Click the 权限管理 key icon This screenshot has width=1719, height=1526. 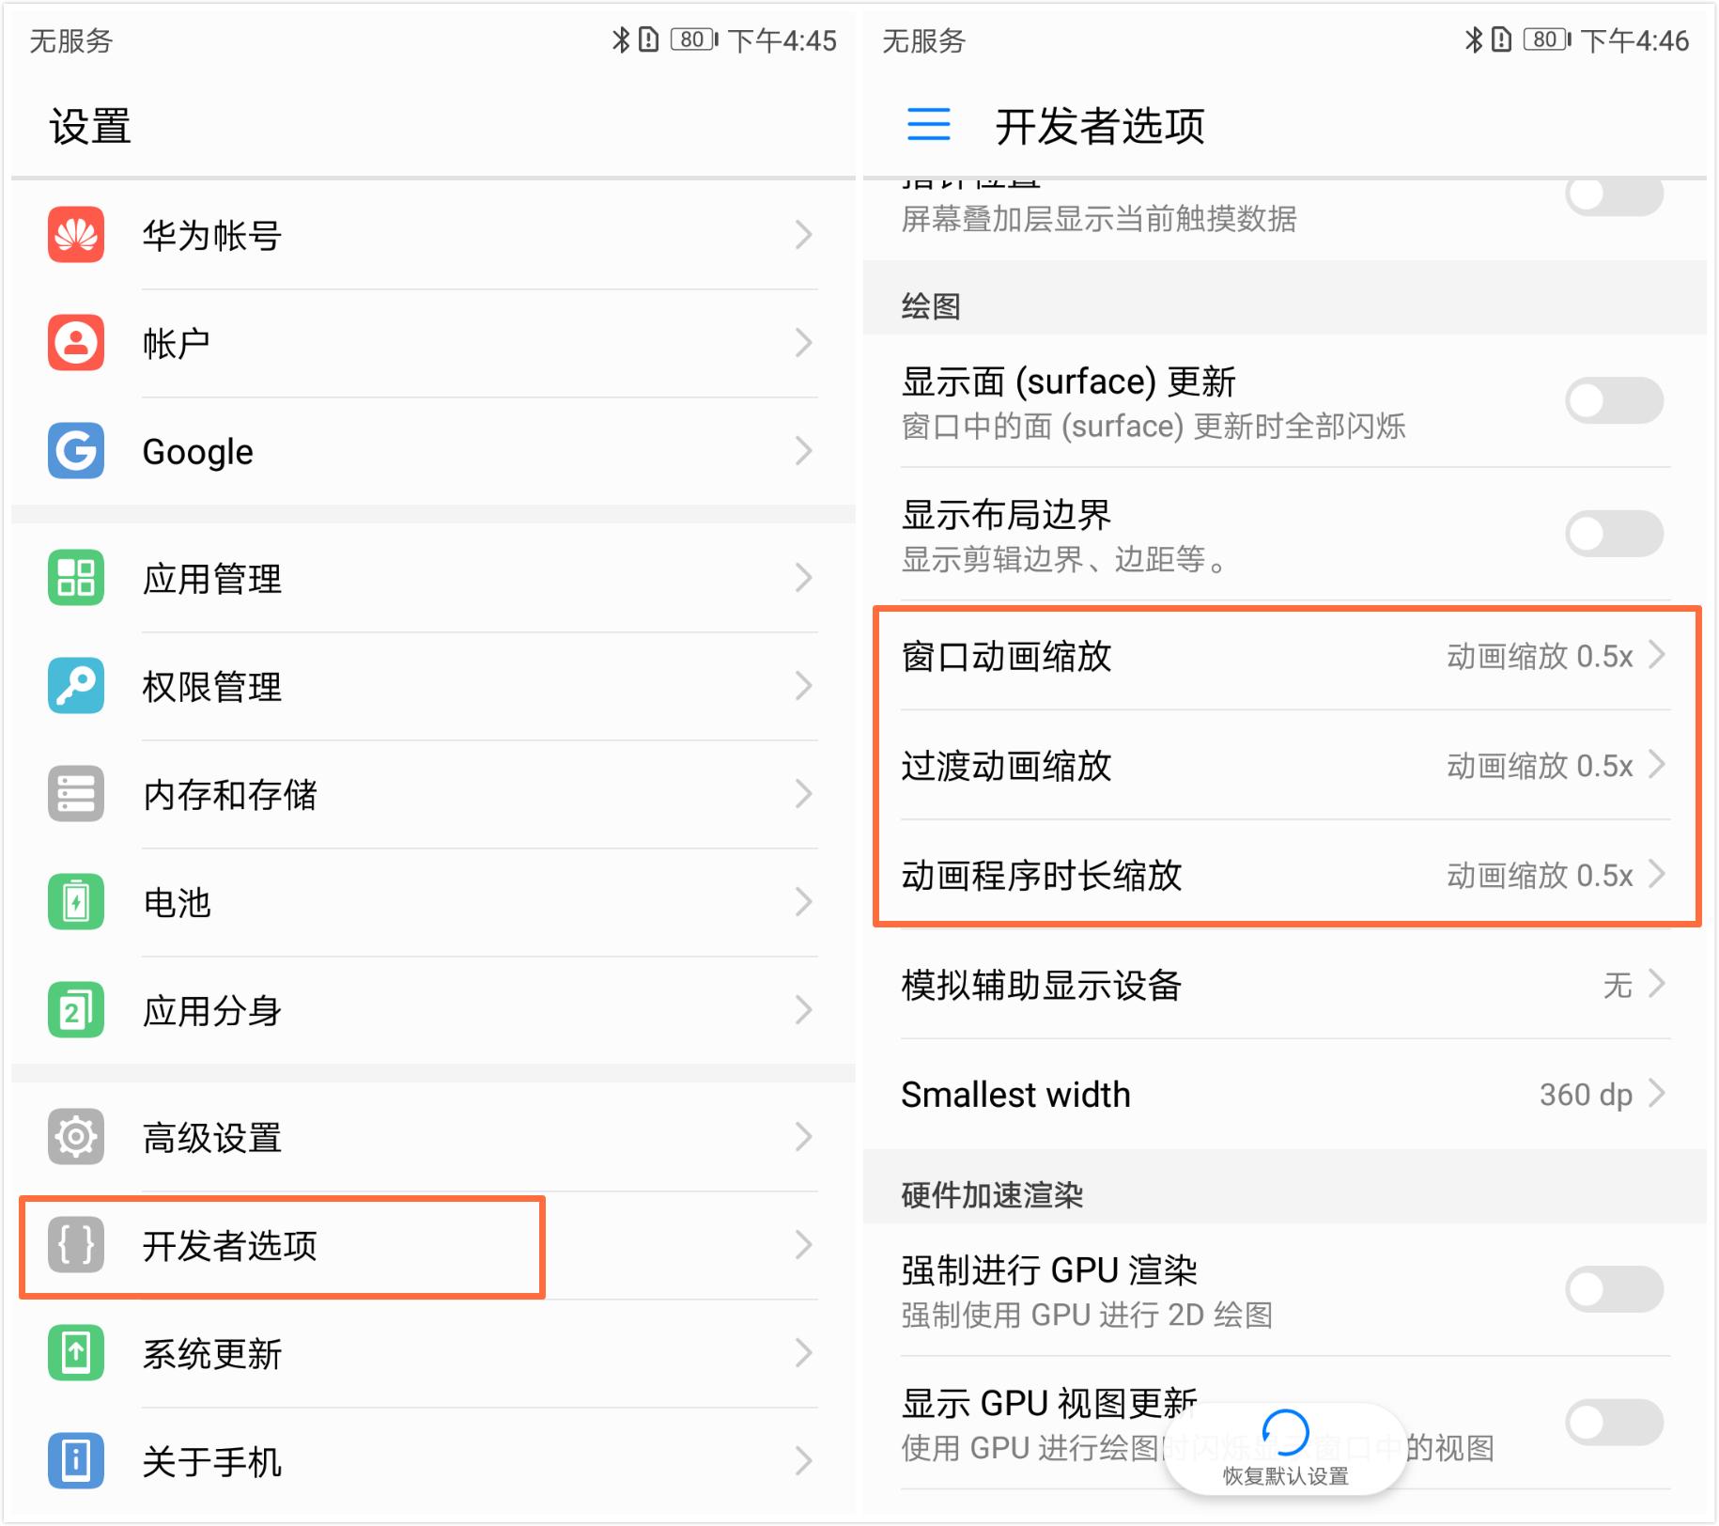(x=75, y=686)
